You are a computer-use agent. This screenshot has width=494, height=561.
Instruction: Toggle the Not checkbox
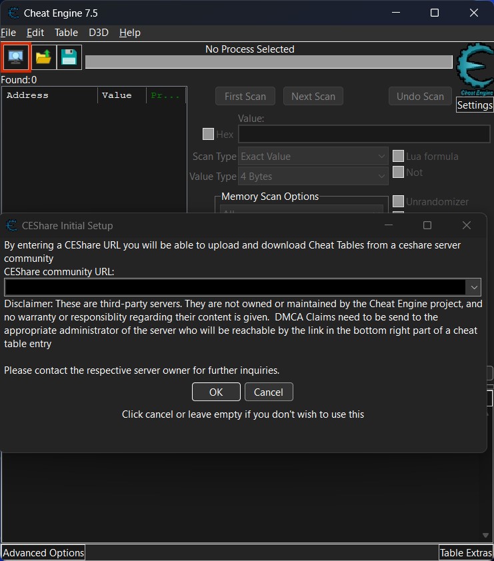click(x=398, y=172)
